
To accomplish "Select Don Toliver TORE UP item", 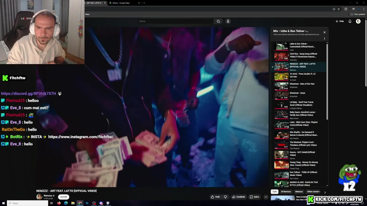I will pyautogui.click(x=299, y=175).
